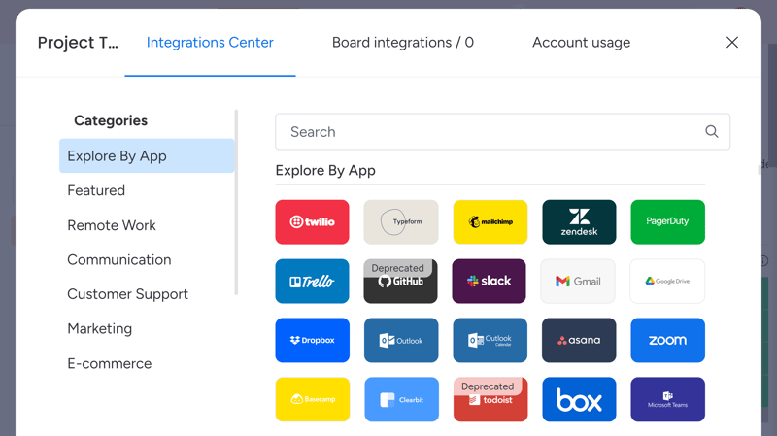Viewport: 777px width, 436px height.
Task: Pick the Slack integration tile
Action: (490, 281)
